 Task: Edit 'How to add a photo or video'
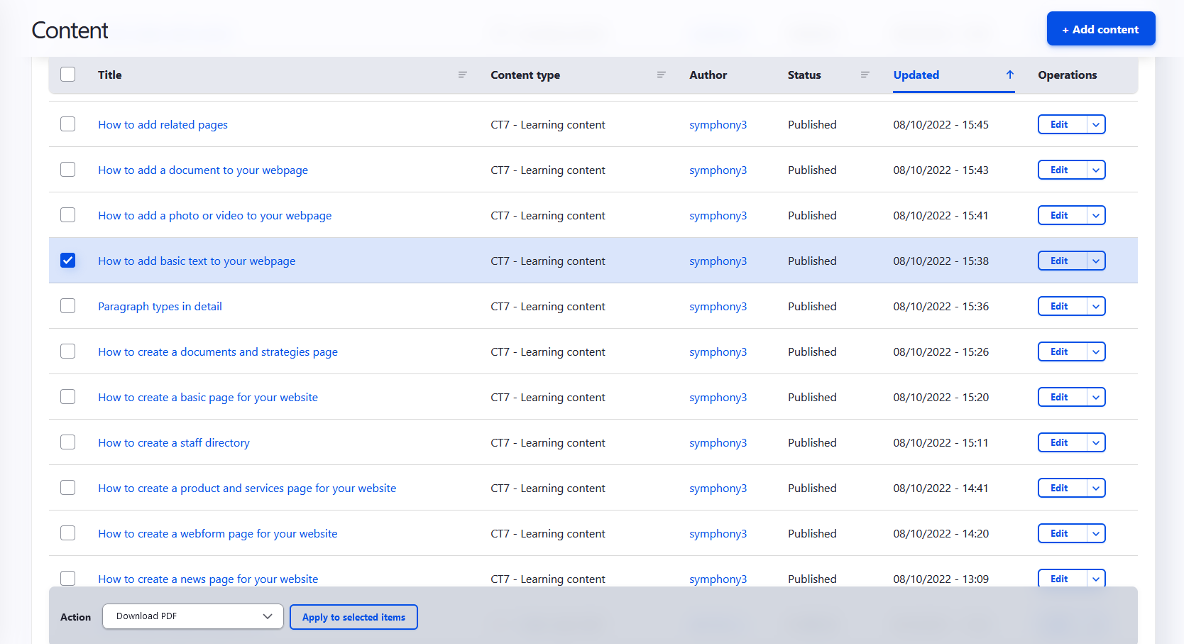click(1062, 215)
